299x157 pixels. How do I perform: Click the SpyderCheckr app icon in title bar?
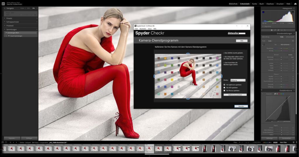(135, 26)
